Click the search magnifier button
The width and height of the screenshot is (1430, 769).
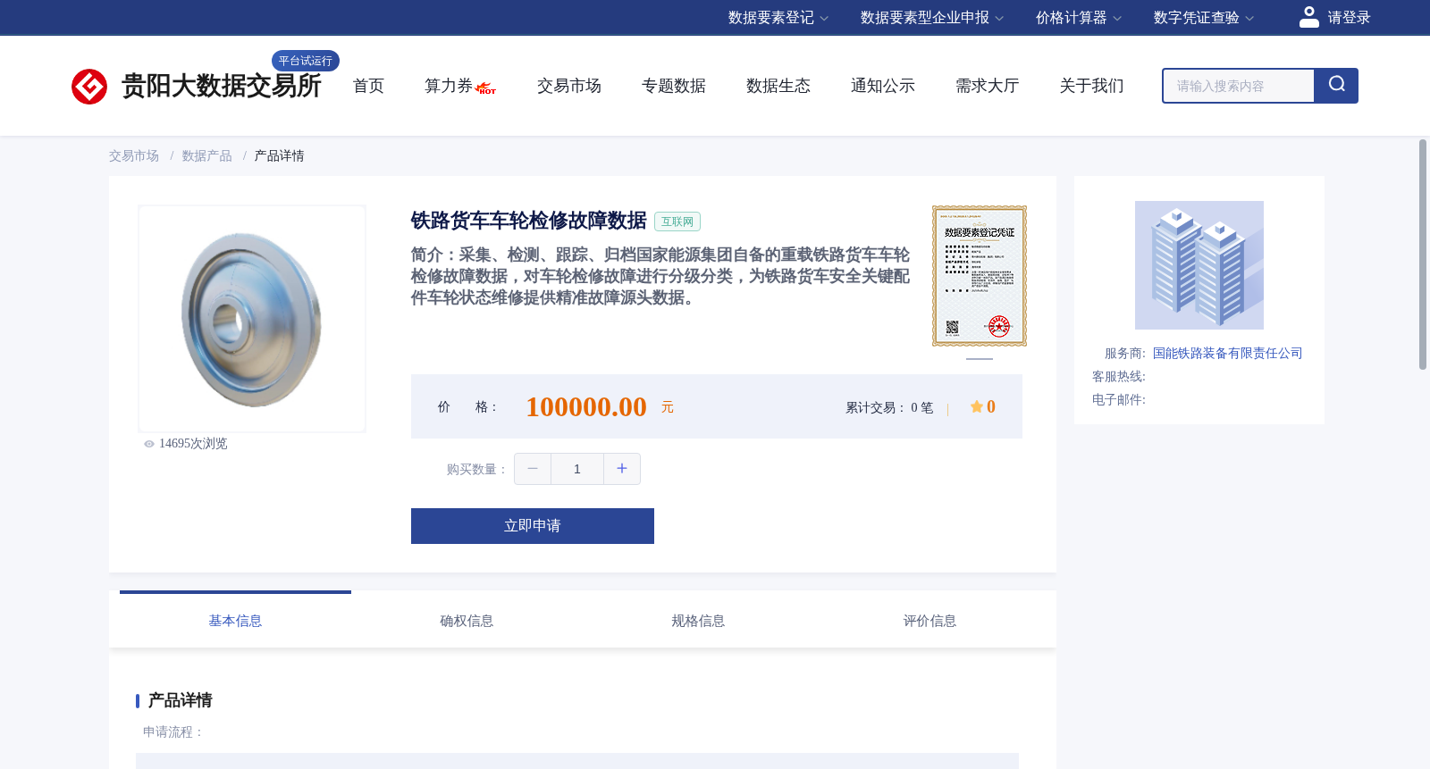tap(1336, 86)
